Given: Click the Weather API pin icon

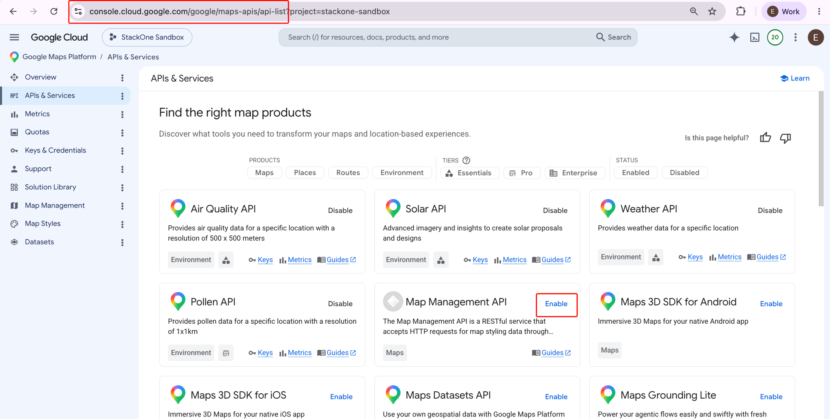Looking at the screenshot, I should click(608, 208).
